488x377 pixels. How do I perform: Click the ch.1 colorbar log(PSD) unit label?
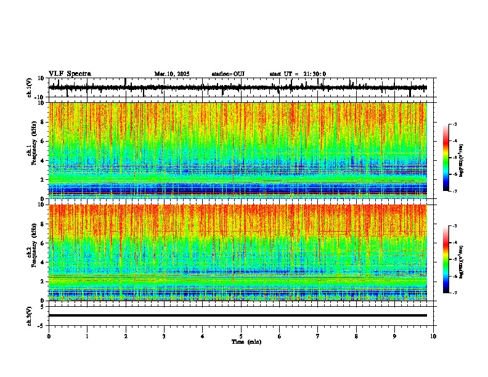tap(462, 160)
